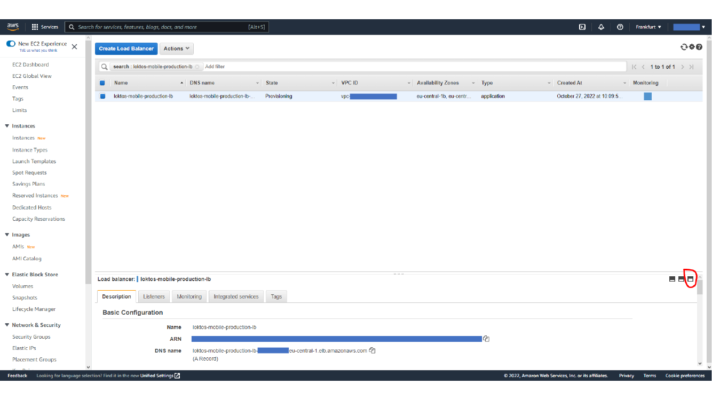Copy the DNS name to clipboard

coord(372,350)
